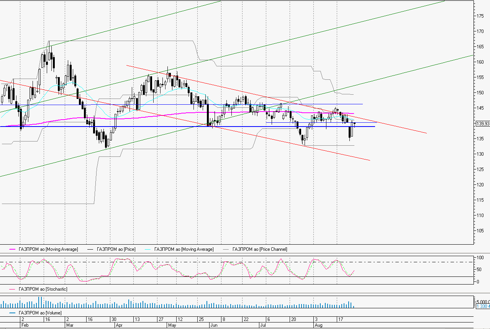Click the Feb month label on time axis
This screenshot has width=490, height=329.
[24, 325]
